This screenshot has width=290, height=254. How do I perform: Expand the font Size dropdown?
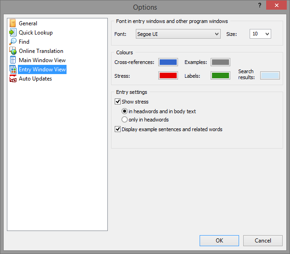260,34
